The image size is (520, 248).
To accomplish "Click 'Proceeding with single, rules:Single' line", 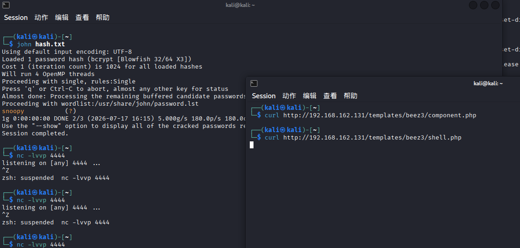I will tap(69, 82).
